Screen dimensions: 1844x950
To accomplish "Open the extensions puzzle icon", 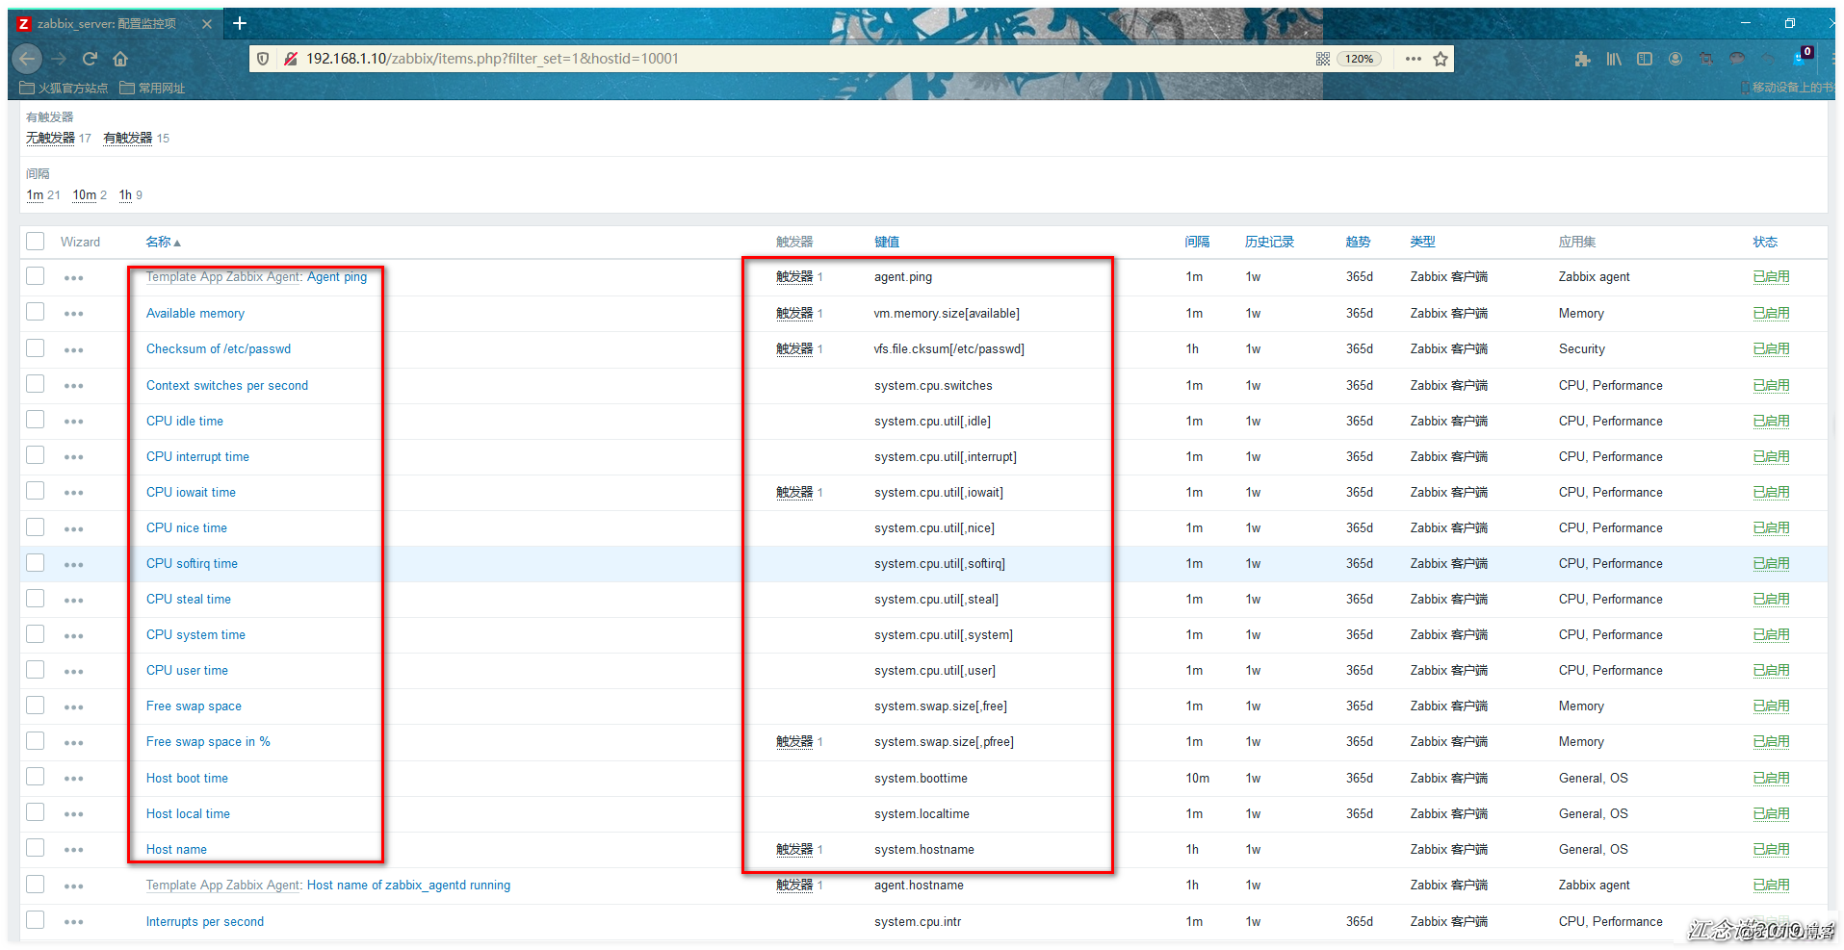I will [1582, 59].
